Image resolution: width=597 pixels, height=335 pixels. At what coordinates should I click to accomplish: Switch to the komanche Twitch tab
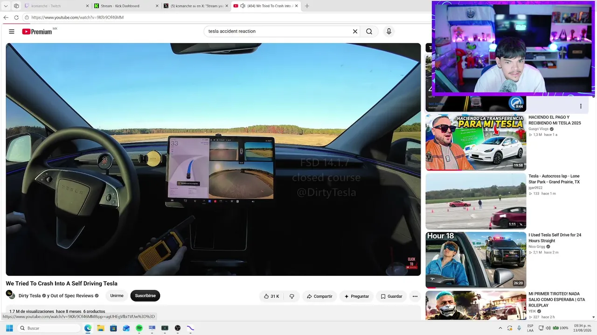tap(56, 6)
